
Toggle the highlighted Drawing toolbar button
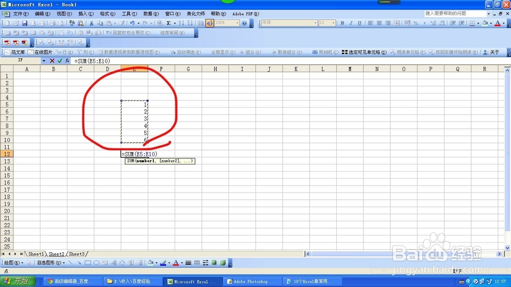210,23
